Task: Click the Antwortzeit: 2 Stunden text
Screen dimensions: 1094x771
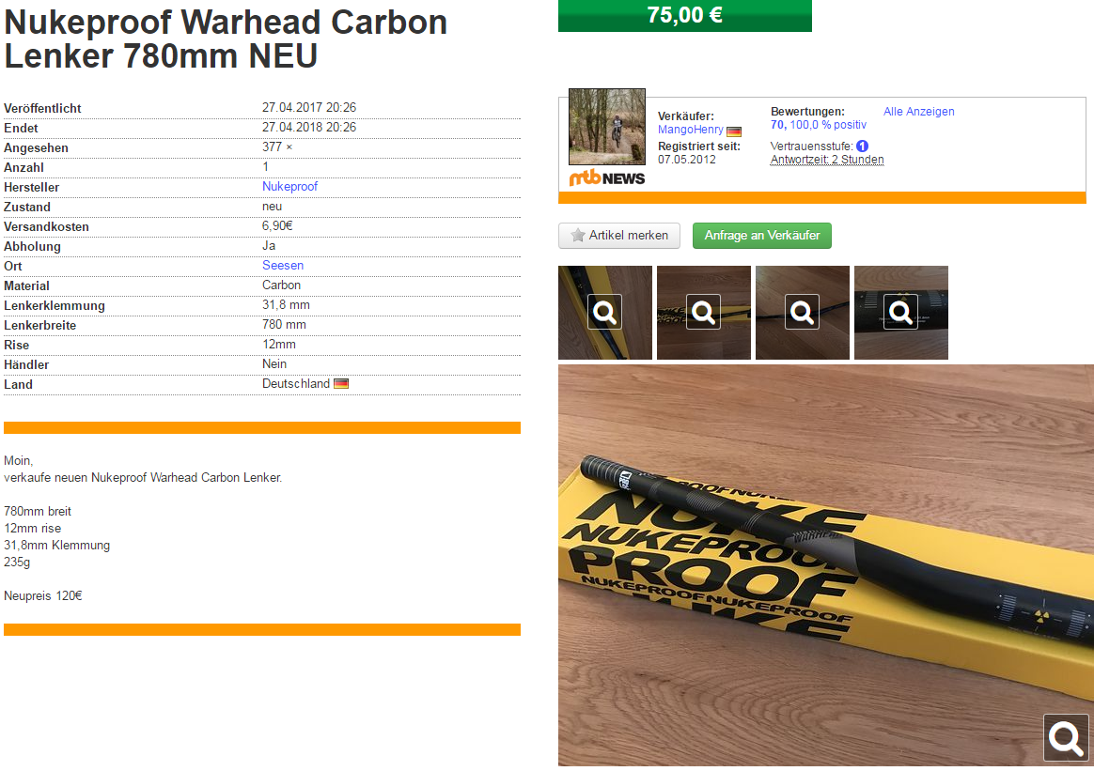Action: pyautogui.click(x=827, y=160)
